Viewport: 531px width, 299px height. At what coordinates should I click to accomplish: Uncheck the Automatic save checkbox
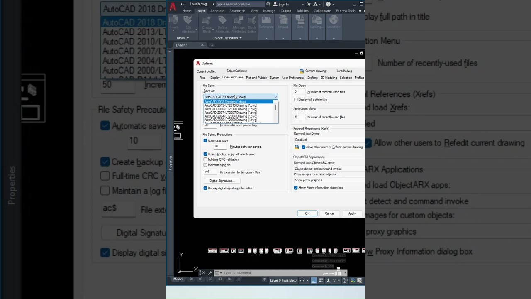point(205,141)
